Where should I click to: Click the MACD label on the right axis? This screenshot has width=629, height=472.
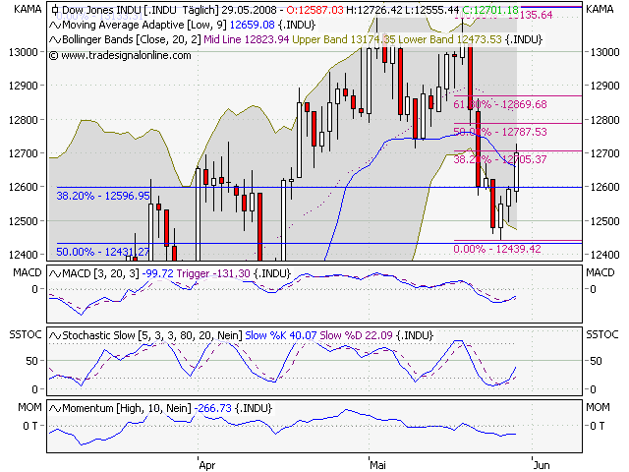[x=600, y=273]
